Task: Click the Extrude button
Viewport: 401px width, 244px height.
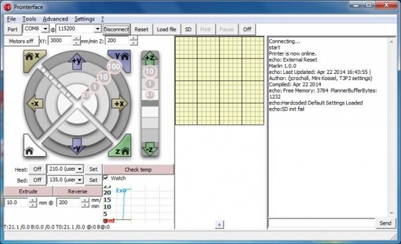Action: coord(28,191)
